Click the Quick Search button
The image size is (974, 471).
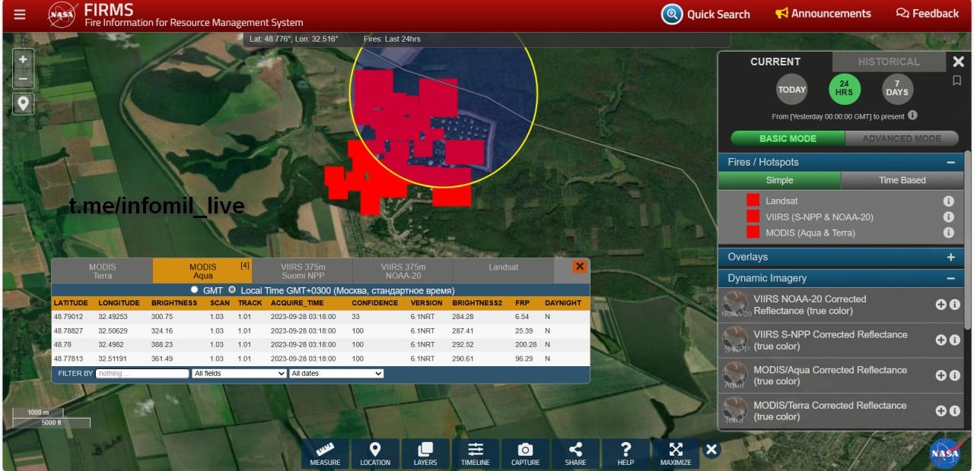[705, 14]
